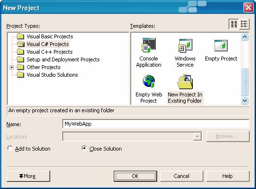Confirm with the OK button

(135, 176)
